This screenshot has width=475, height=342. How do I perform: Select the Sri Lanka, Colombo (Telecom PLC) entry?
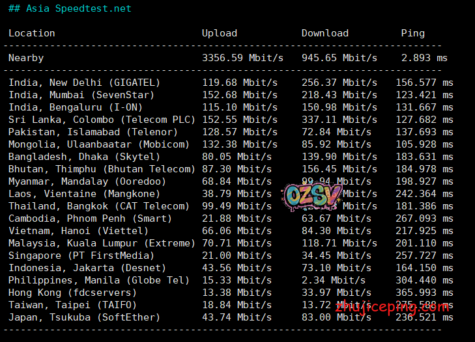102,120
